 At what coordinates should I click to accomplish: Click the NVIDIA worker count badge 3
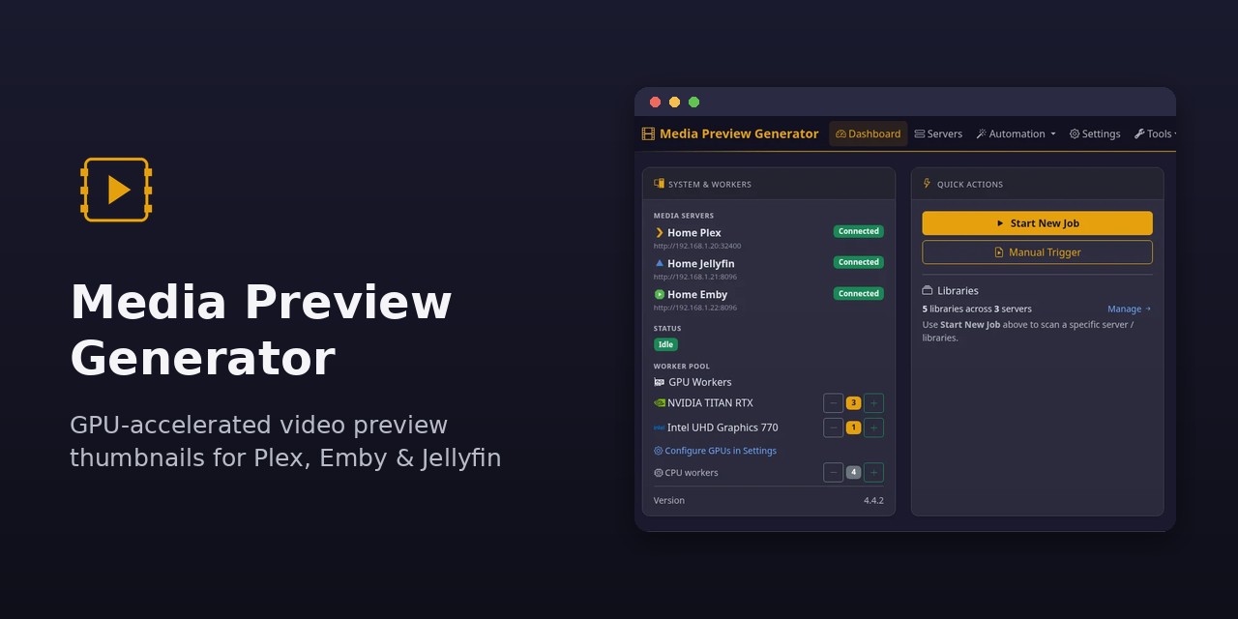pyautogui.click(x=853, y=403)
